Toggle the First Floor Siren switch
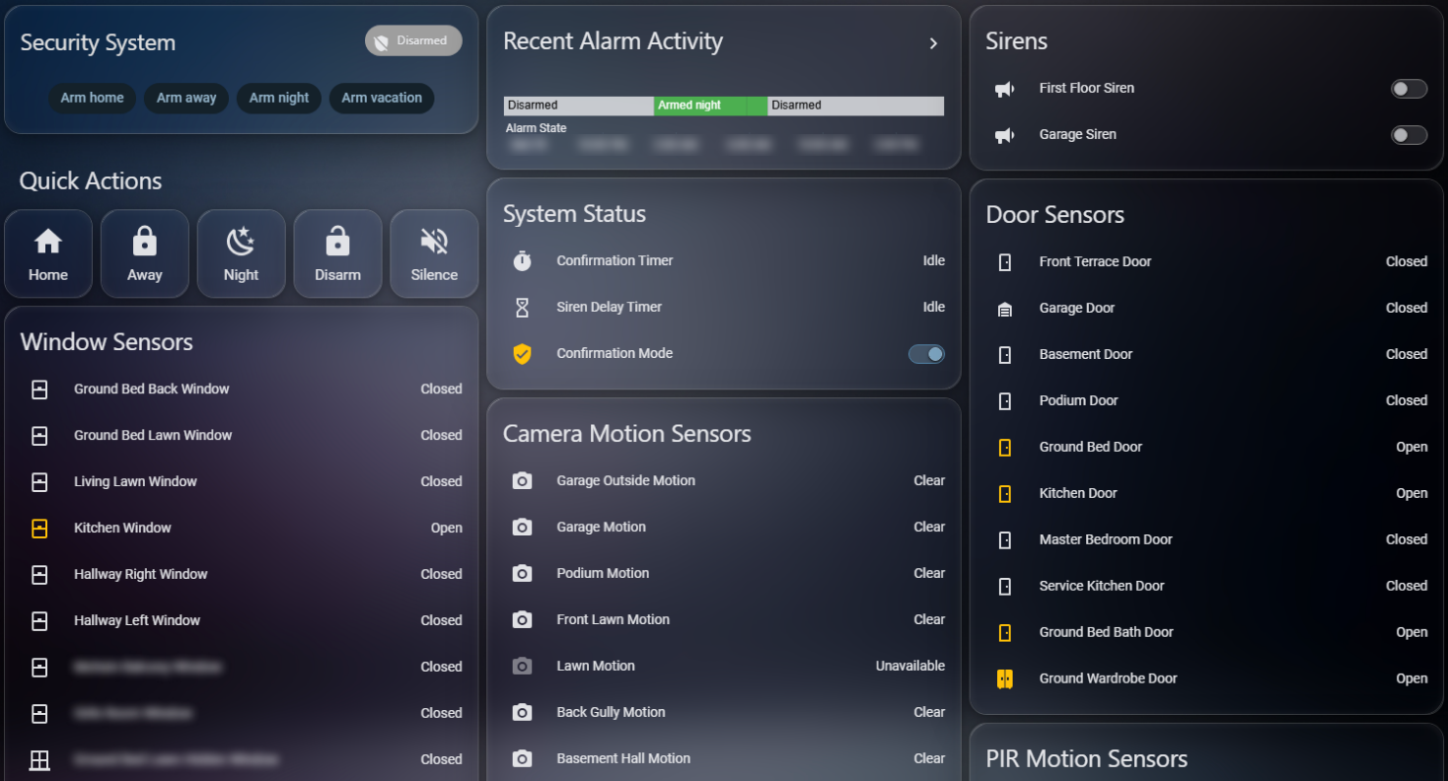The width and height of the screenshot is (1448, 781). point(1409,89)
